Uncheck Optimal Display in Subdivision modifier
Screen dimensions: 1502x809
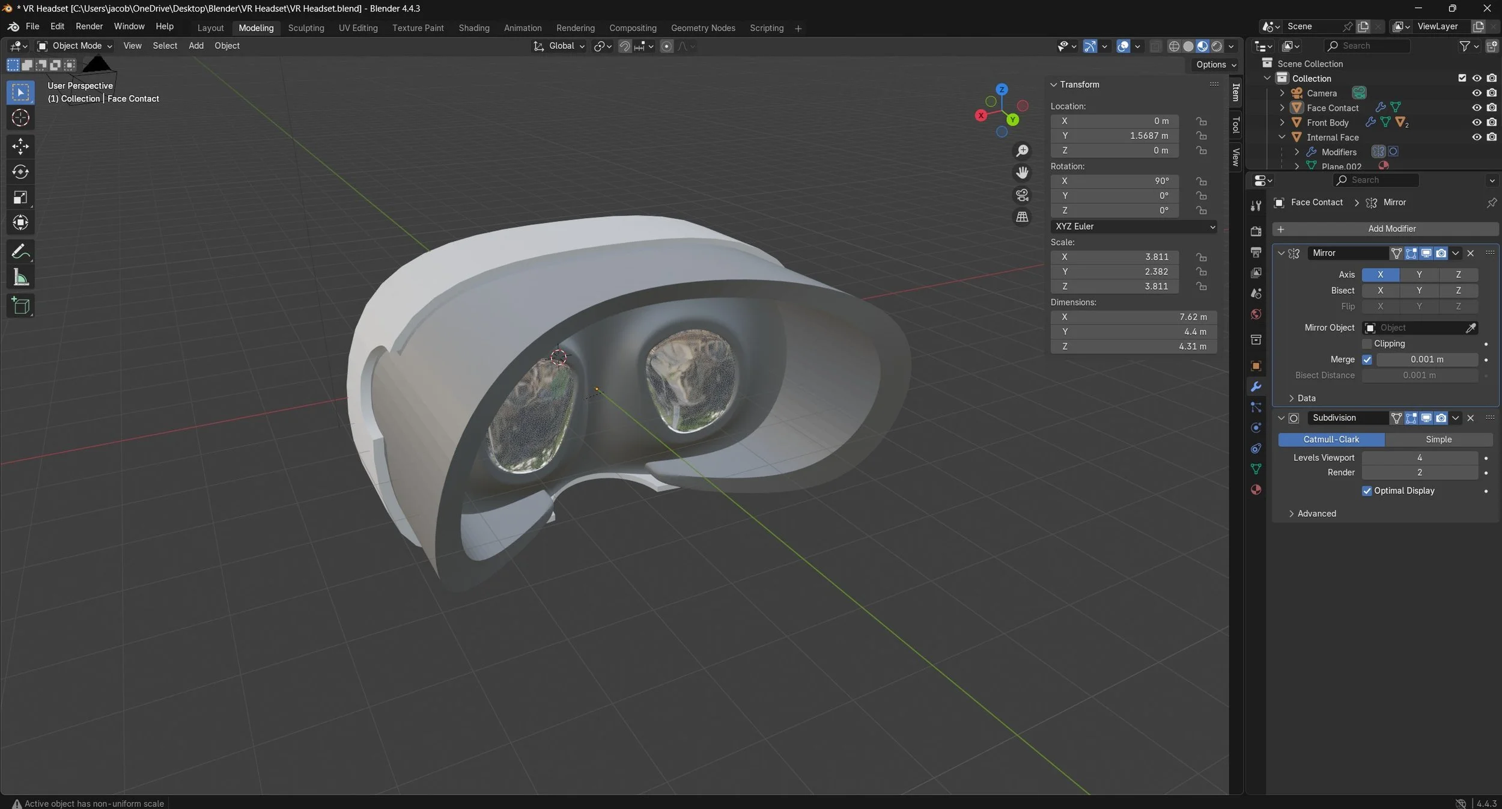coord(1367,491)
